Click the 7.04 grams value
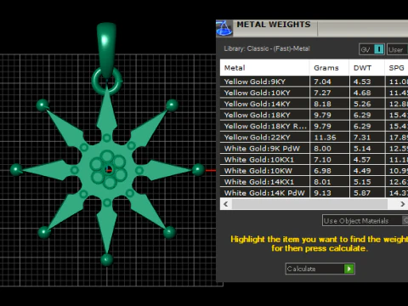The height and width of the screenshot is (306, 408). [x=322, y=82]
